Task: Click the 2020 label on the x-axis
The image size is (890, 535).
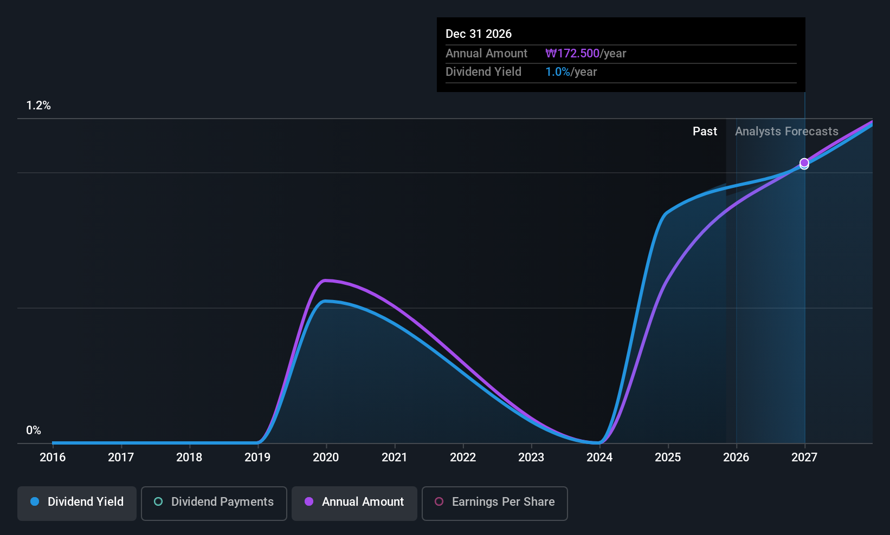Action: tap(326, 458)
